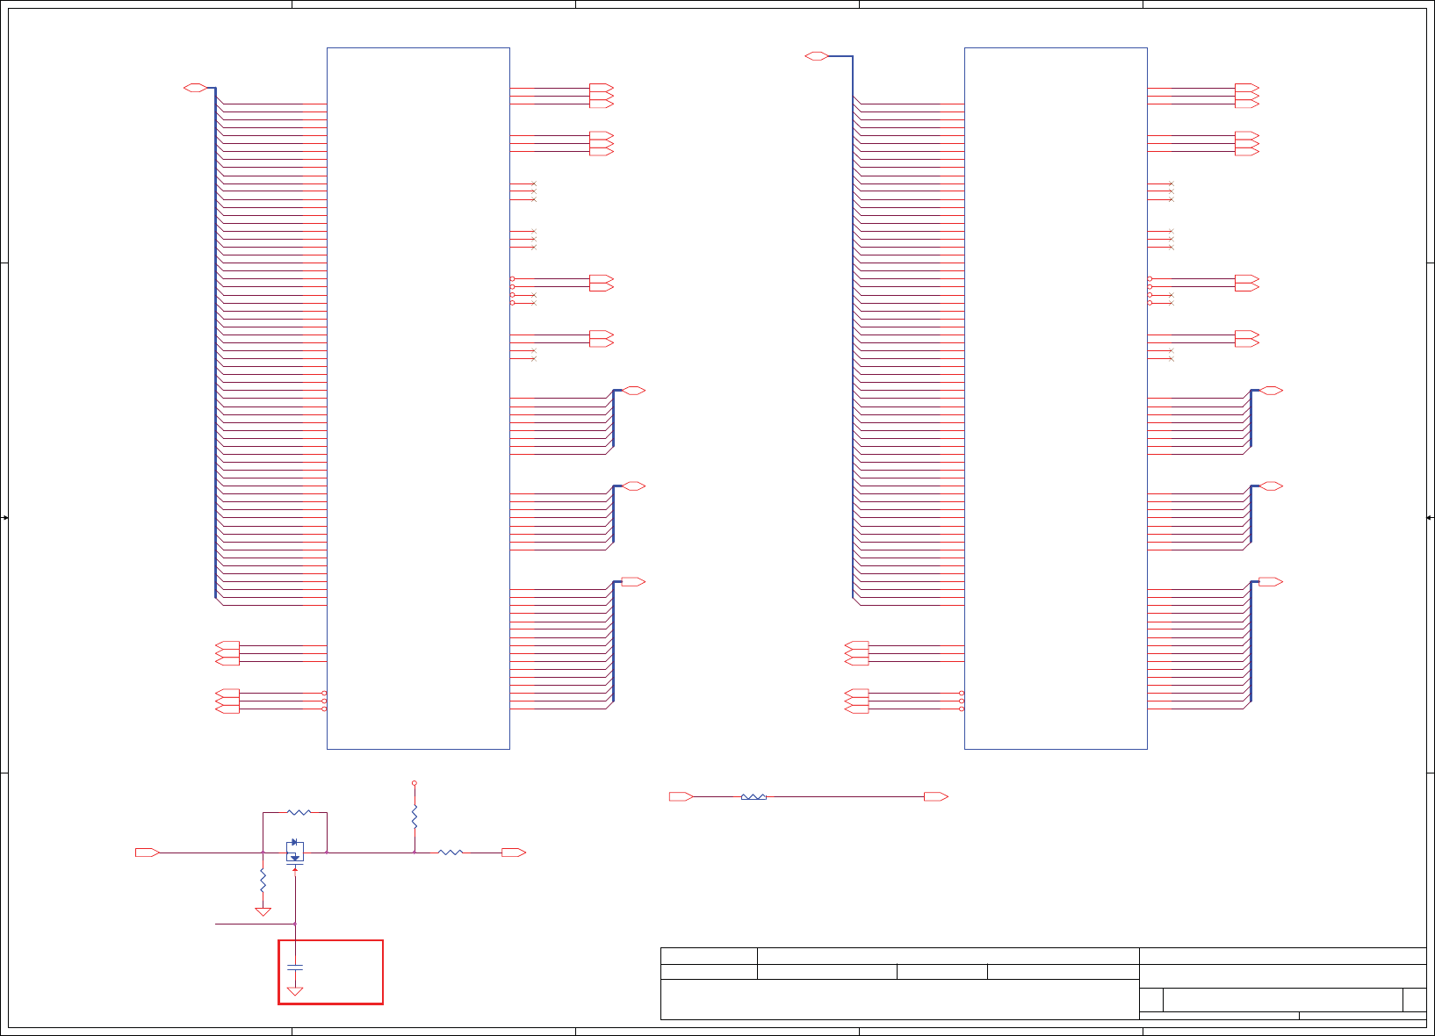
Task: Click the output port ending the standalone resistor net
Action: (936, 796)
